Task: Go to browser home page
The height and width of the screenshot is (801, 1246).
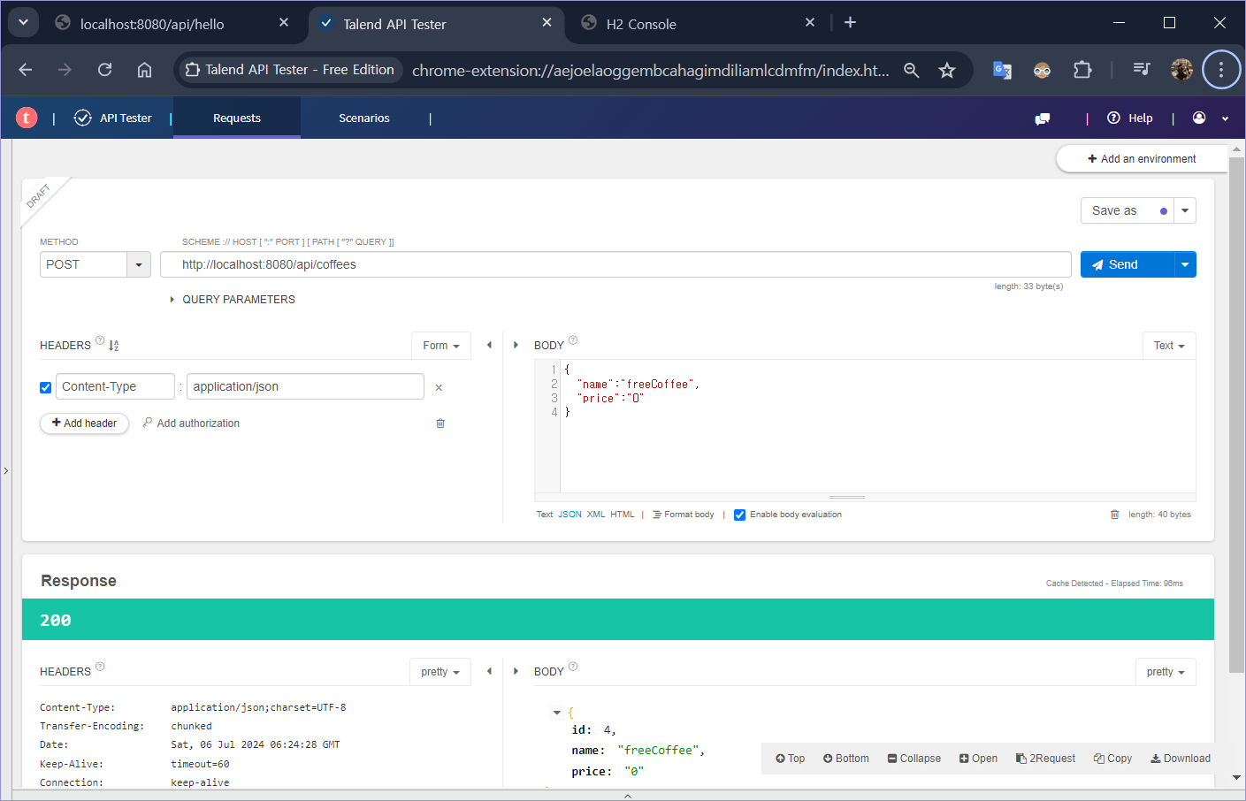Action: 144,70
